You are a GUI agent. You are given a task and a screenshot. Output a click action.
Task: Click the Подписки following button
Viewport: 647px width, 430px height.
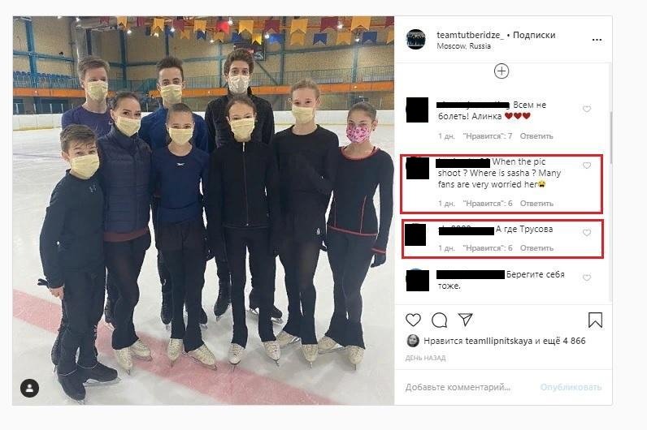click(x=534, y=35)
